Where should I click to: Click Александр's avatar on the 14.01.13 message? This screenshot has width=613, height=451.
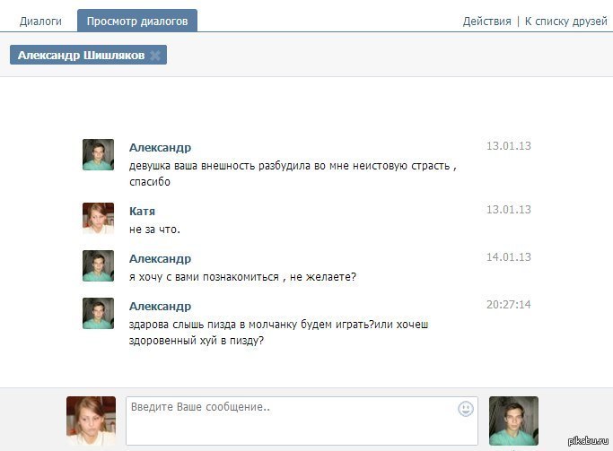pos(98,266)
